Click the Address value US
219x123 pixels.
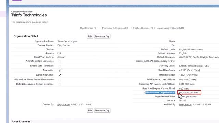pos(59,53)
